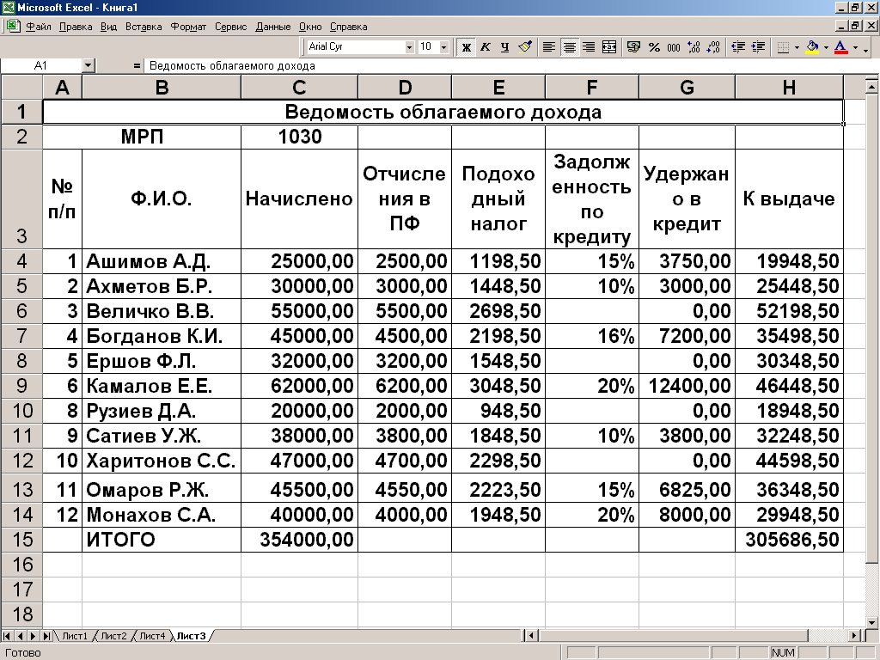Select column H header

click(x=789, y=88)
